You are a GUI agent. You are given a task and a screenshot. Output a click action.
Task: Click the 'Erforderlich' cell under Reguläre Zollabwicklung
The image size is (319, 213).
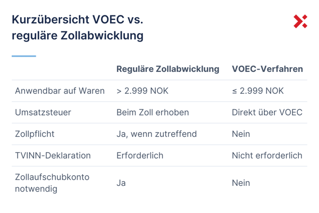(x=140, y=155)
